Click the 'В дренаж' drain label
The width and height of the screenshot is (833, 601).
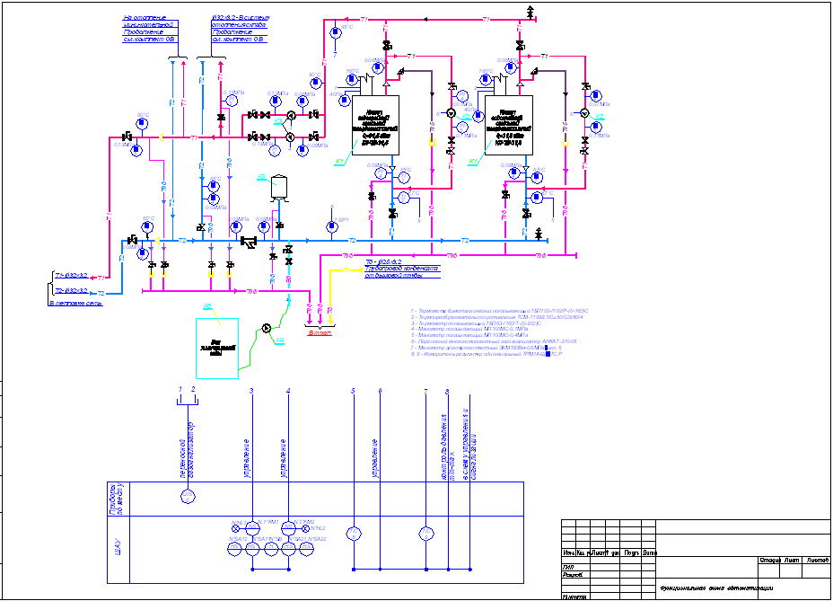point(320,332)
